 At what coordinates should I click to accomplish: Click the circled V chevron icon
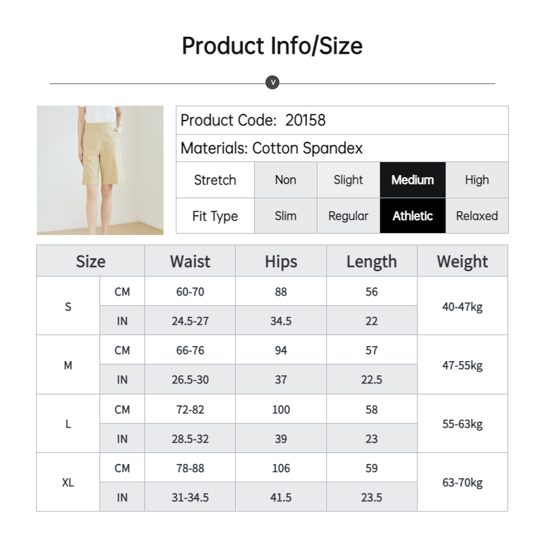coord(272,82)
